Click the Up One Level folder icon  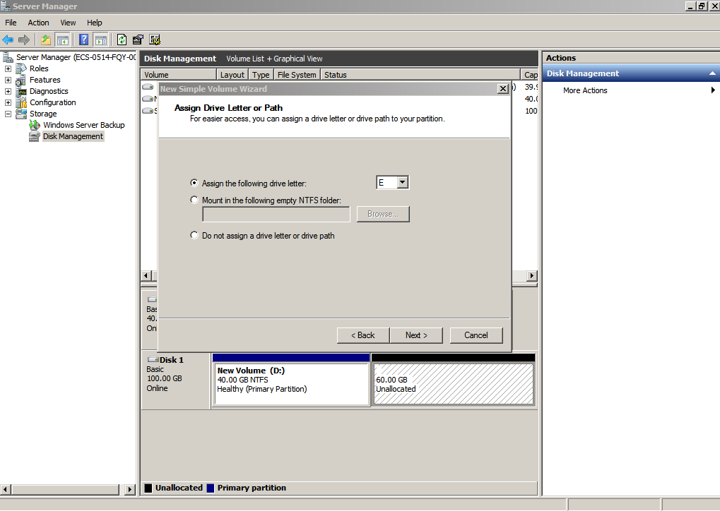tap(45, 40)
